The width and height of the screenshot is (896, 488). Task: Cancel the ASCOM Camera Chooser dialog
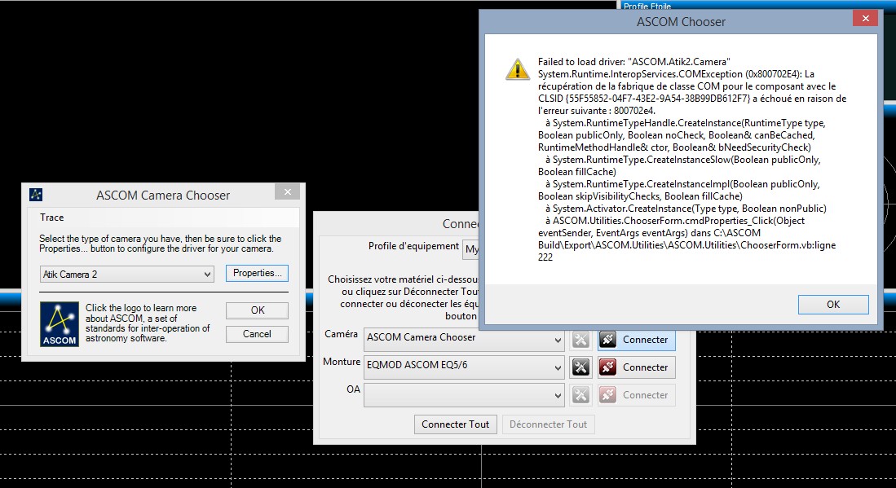[257, 334]
